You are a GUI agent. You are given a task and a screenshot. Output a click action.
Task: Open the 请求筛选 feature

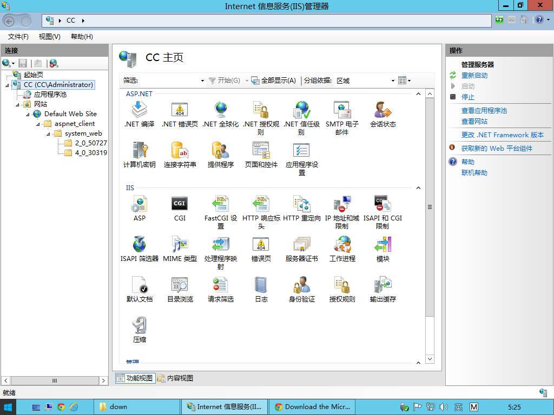coord(221,290)
